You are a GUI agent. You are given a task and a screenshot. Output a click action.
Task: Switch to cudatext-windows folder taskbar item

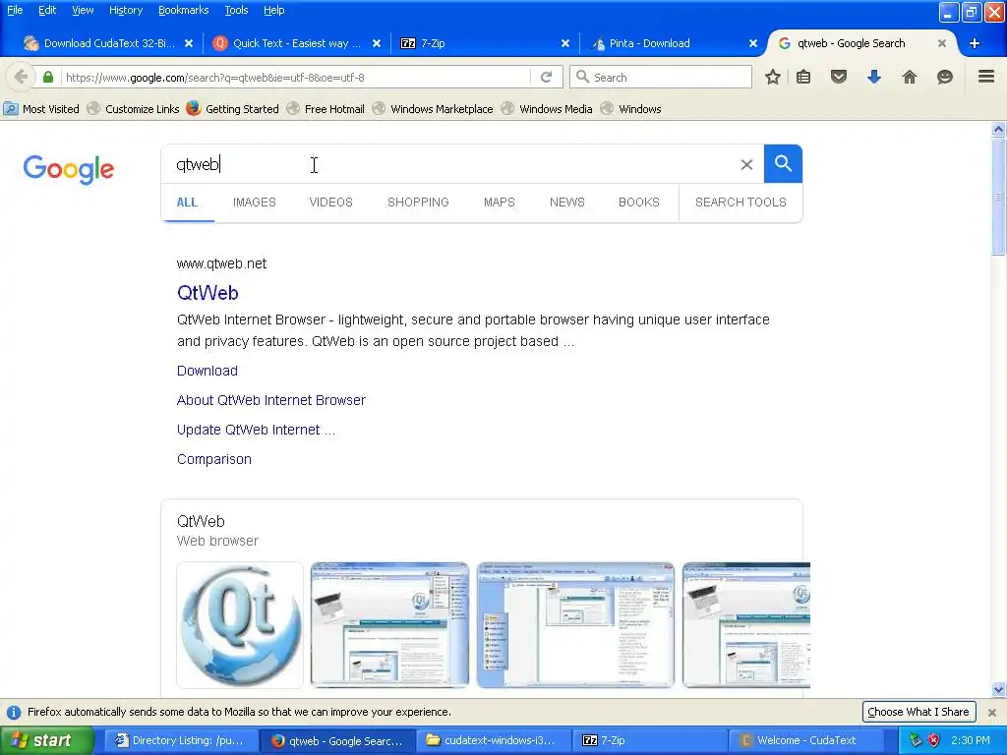[x=492, y=740]
